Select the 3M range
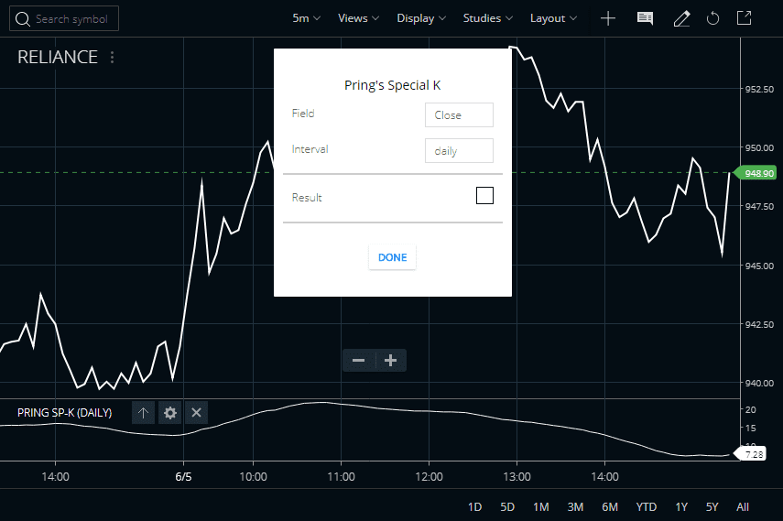 coord(575,507)
